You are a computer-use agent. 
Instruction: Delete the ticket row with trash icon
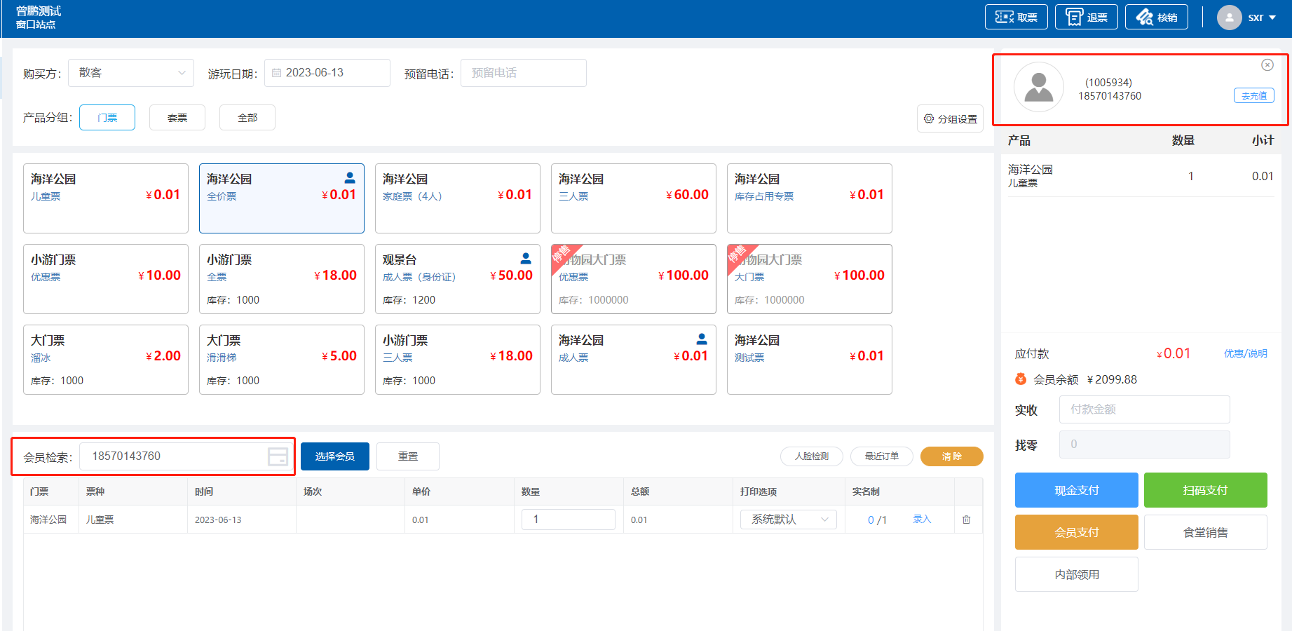pyautogui.click(x=966, y=520)
